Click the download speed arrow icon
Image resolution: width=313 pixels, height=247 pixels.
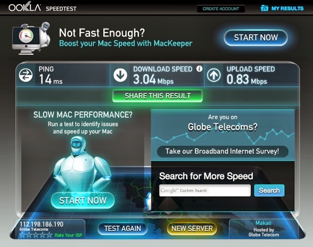[120, 75]
